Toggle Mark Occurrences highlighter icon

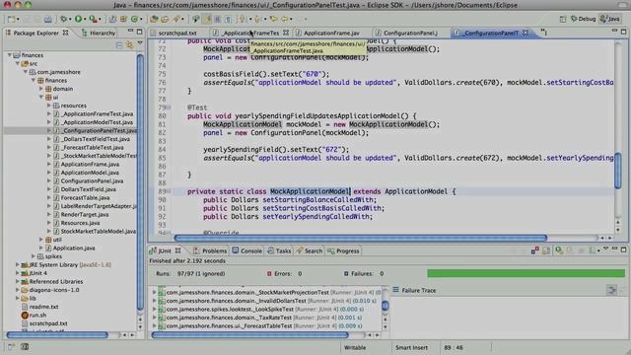pos(207,19)
